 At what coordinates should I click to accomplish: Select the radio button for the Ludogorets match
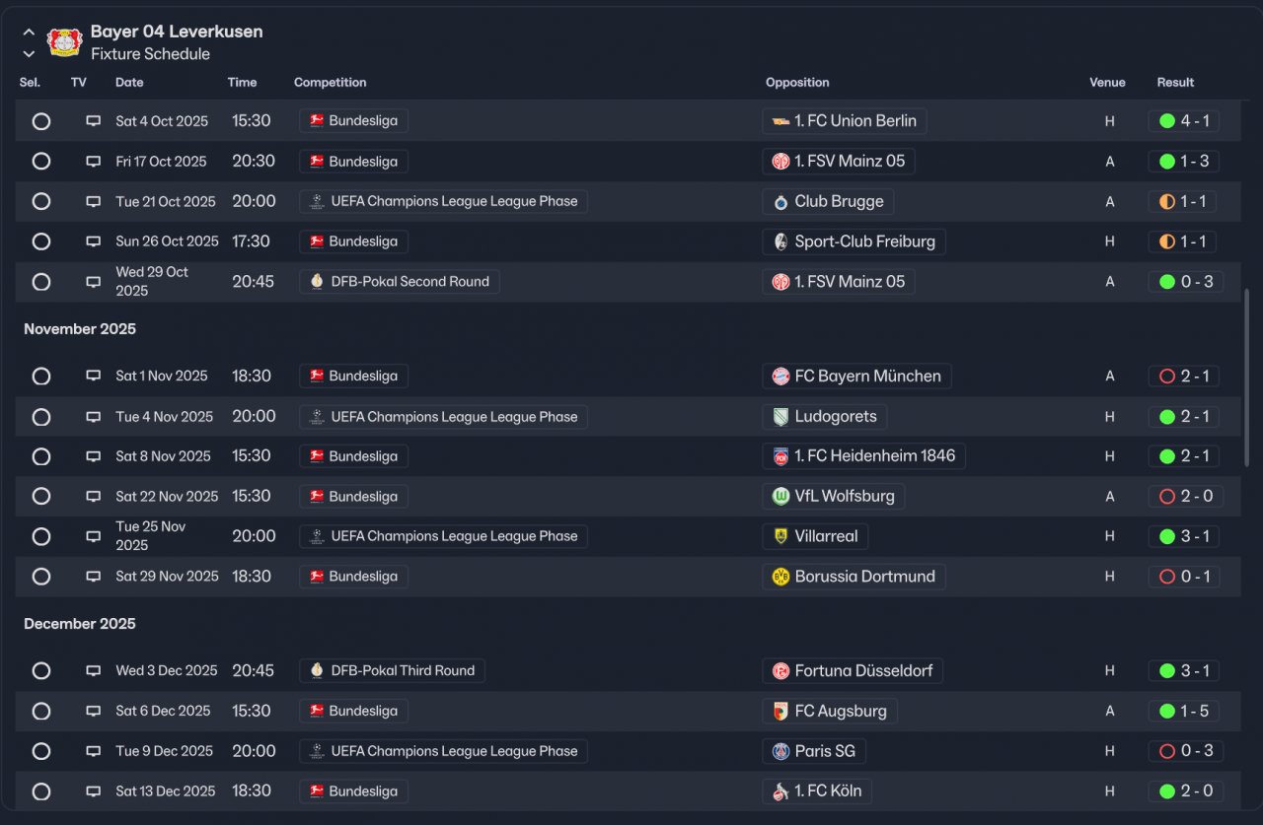[41, 417]
